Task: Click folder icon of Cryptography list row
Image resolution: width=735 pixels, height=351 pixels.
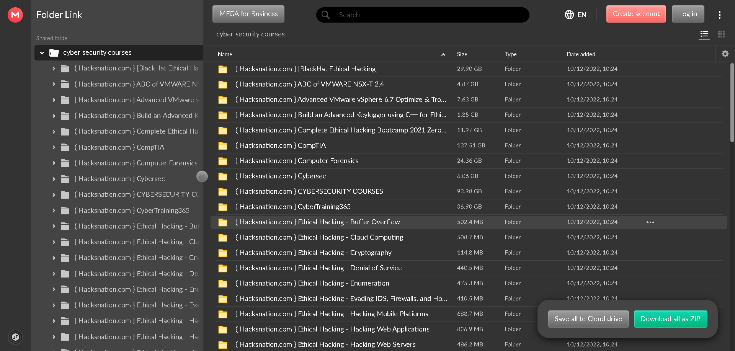Action: [x=223, y=253]
